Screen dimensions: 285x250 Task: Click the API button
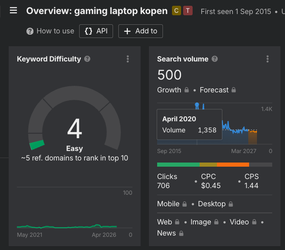point(96,31)
